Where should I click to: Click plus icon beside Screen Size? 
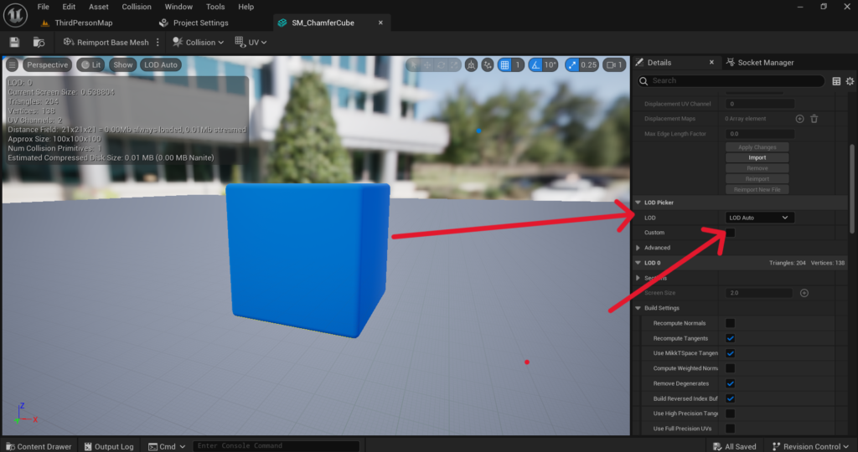pyautogui.click(x=804, y=293)
